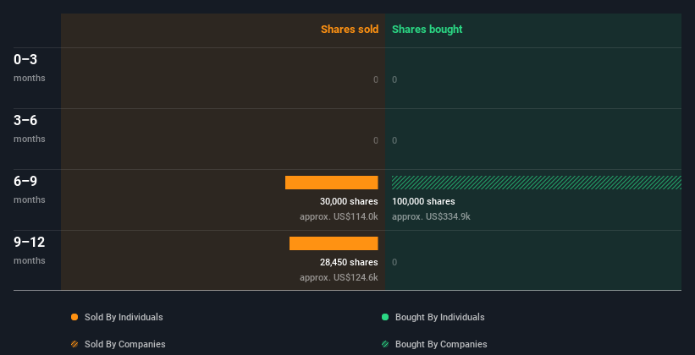Select the Shares bought column header

pos(427,30)
